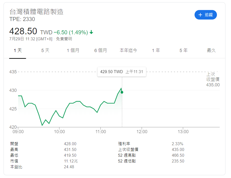Click the 09:00 time axis label
The width and height of the screenshot is (231, 178).
point(18,132)
